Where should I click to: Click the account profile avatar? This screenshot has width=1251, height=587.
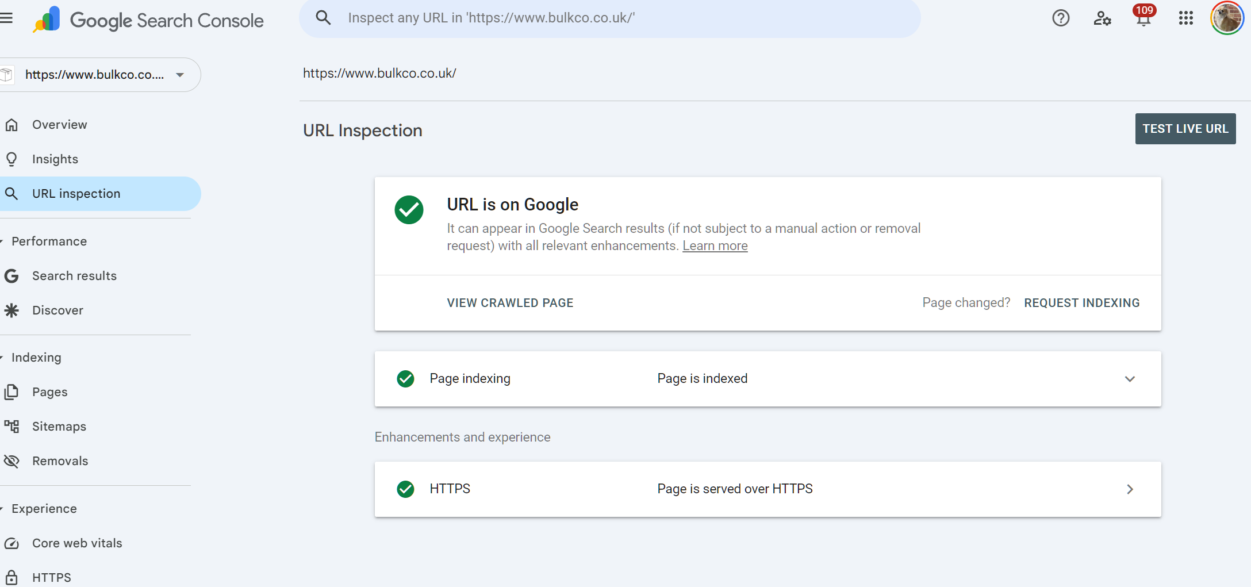click(1227, 18)
